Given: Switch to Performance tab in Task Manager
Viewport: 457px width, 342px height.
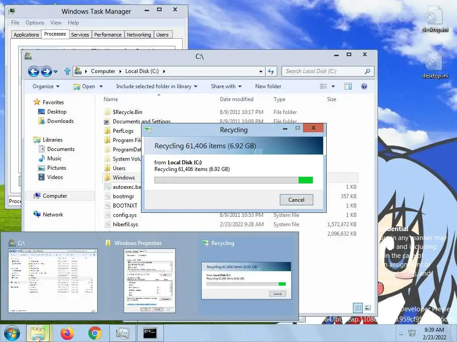Looking at the screenshot, I should (x=108, y=35).
